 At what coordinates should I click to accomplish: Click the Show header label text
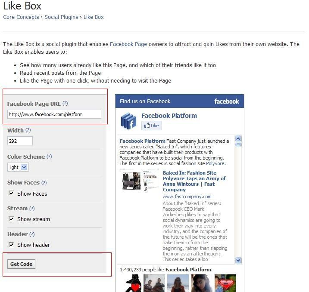(34, 245)
